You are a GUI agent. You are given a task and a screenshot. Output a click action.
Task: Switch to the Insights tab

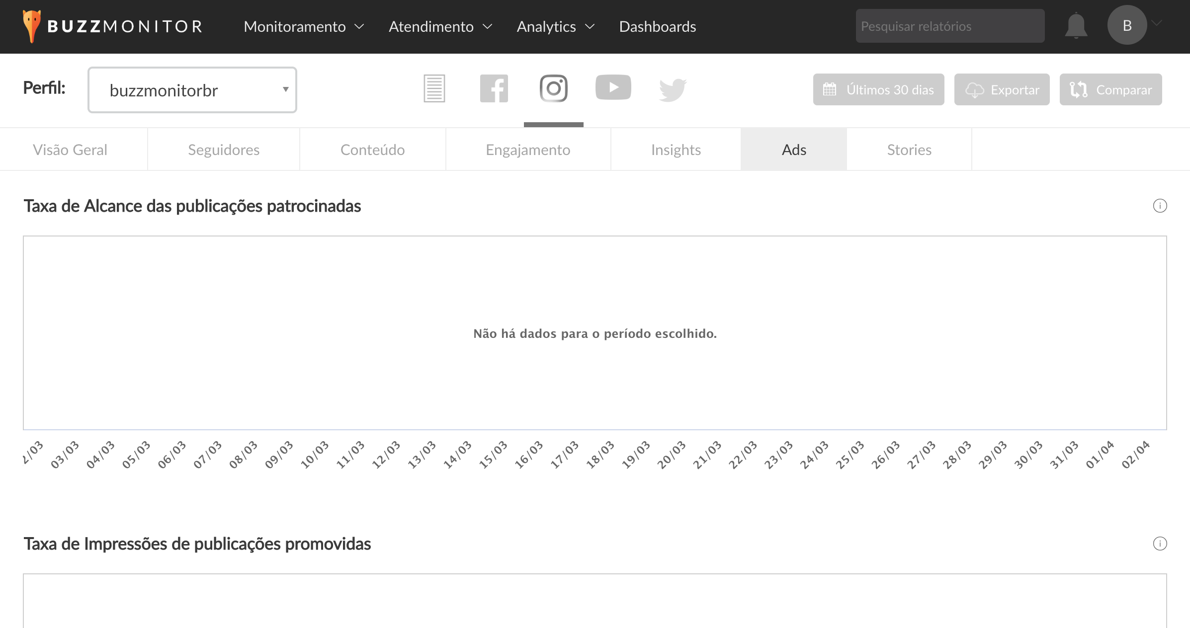tap(676, 150)
